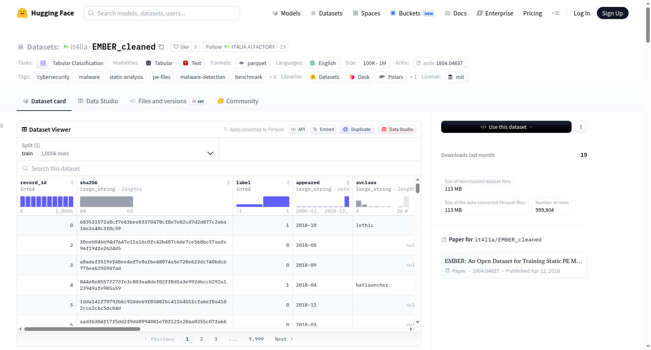Select the cybersecurity tag
Viewport: 651px width, 350px height.
(53, 77)
